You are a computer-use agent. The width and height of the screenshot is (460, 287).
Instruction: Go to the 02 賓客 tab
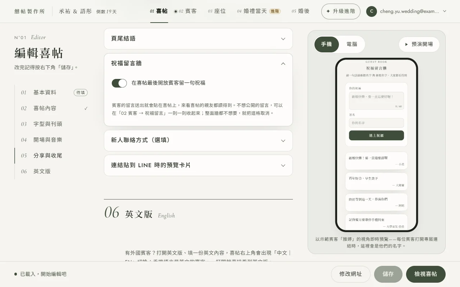[x=185, y=11]
